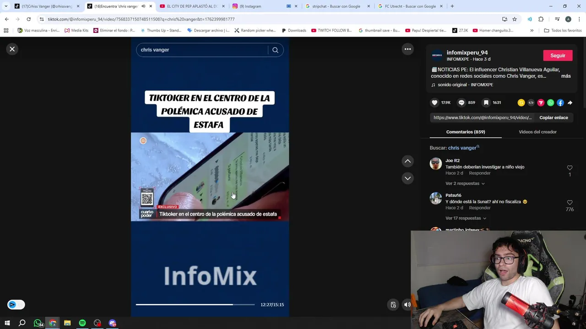Viewport: 586px width, 329px height.
Task: Switch to Comentarios (859) tab
Action: tap(466, 132)
